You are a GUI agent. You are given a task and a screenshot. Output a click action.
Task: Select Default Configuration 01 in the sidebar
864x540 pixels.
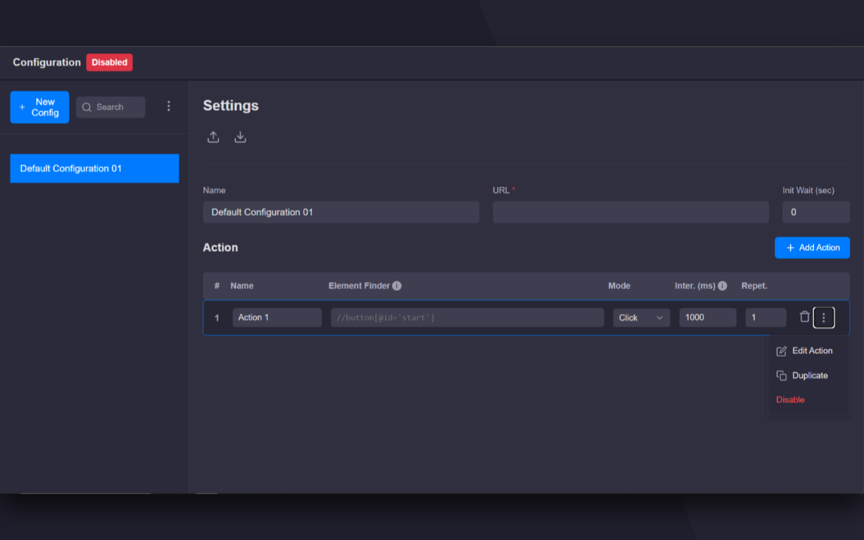pyautogui.click(x=94, y=168)
